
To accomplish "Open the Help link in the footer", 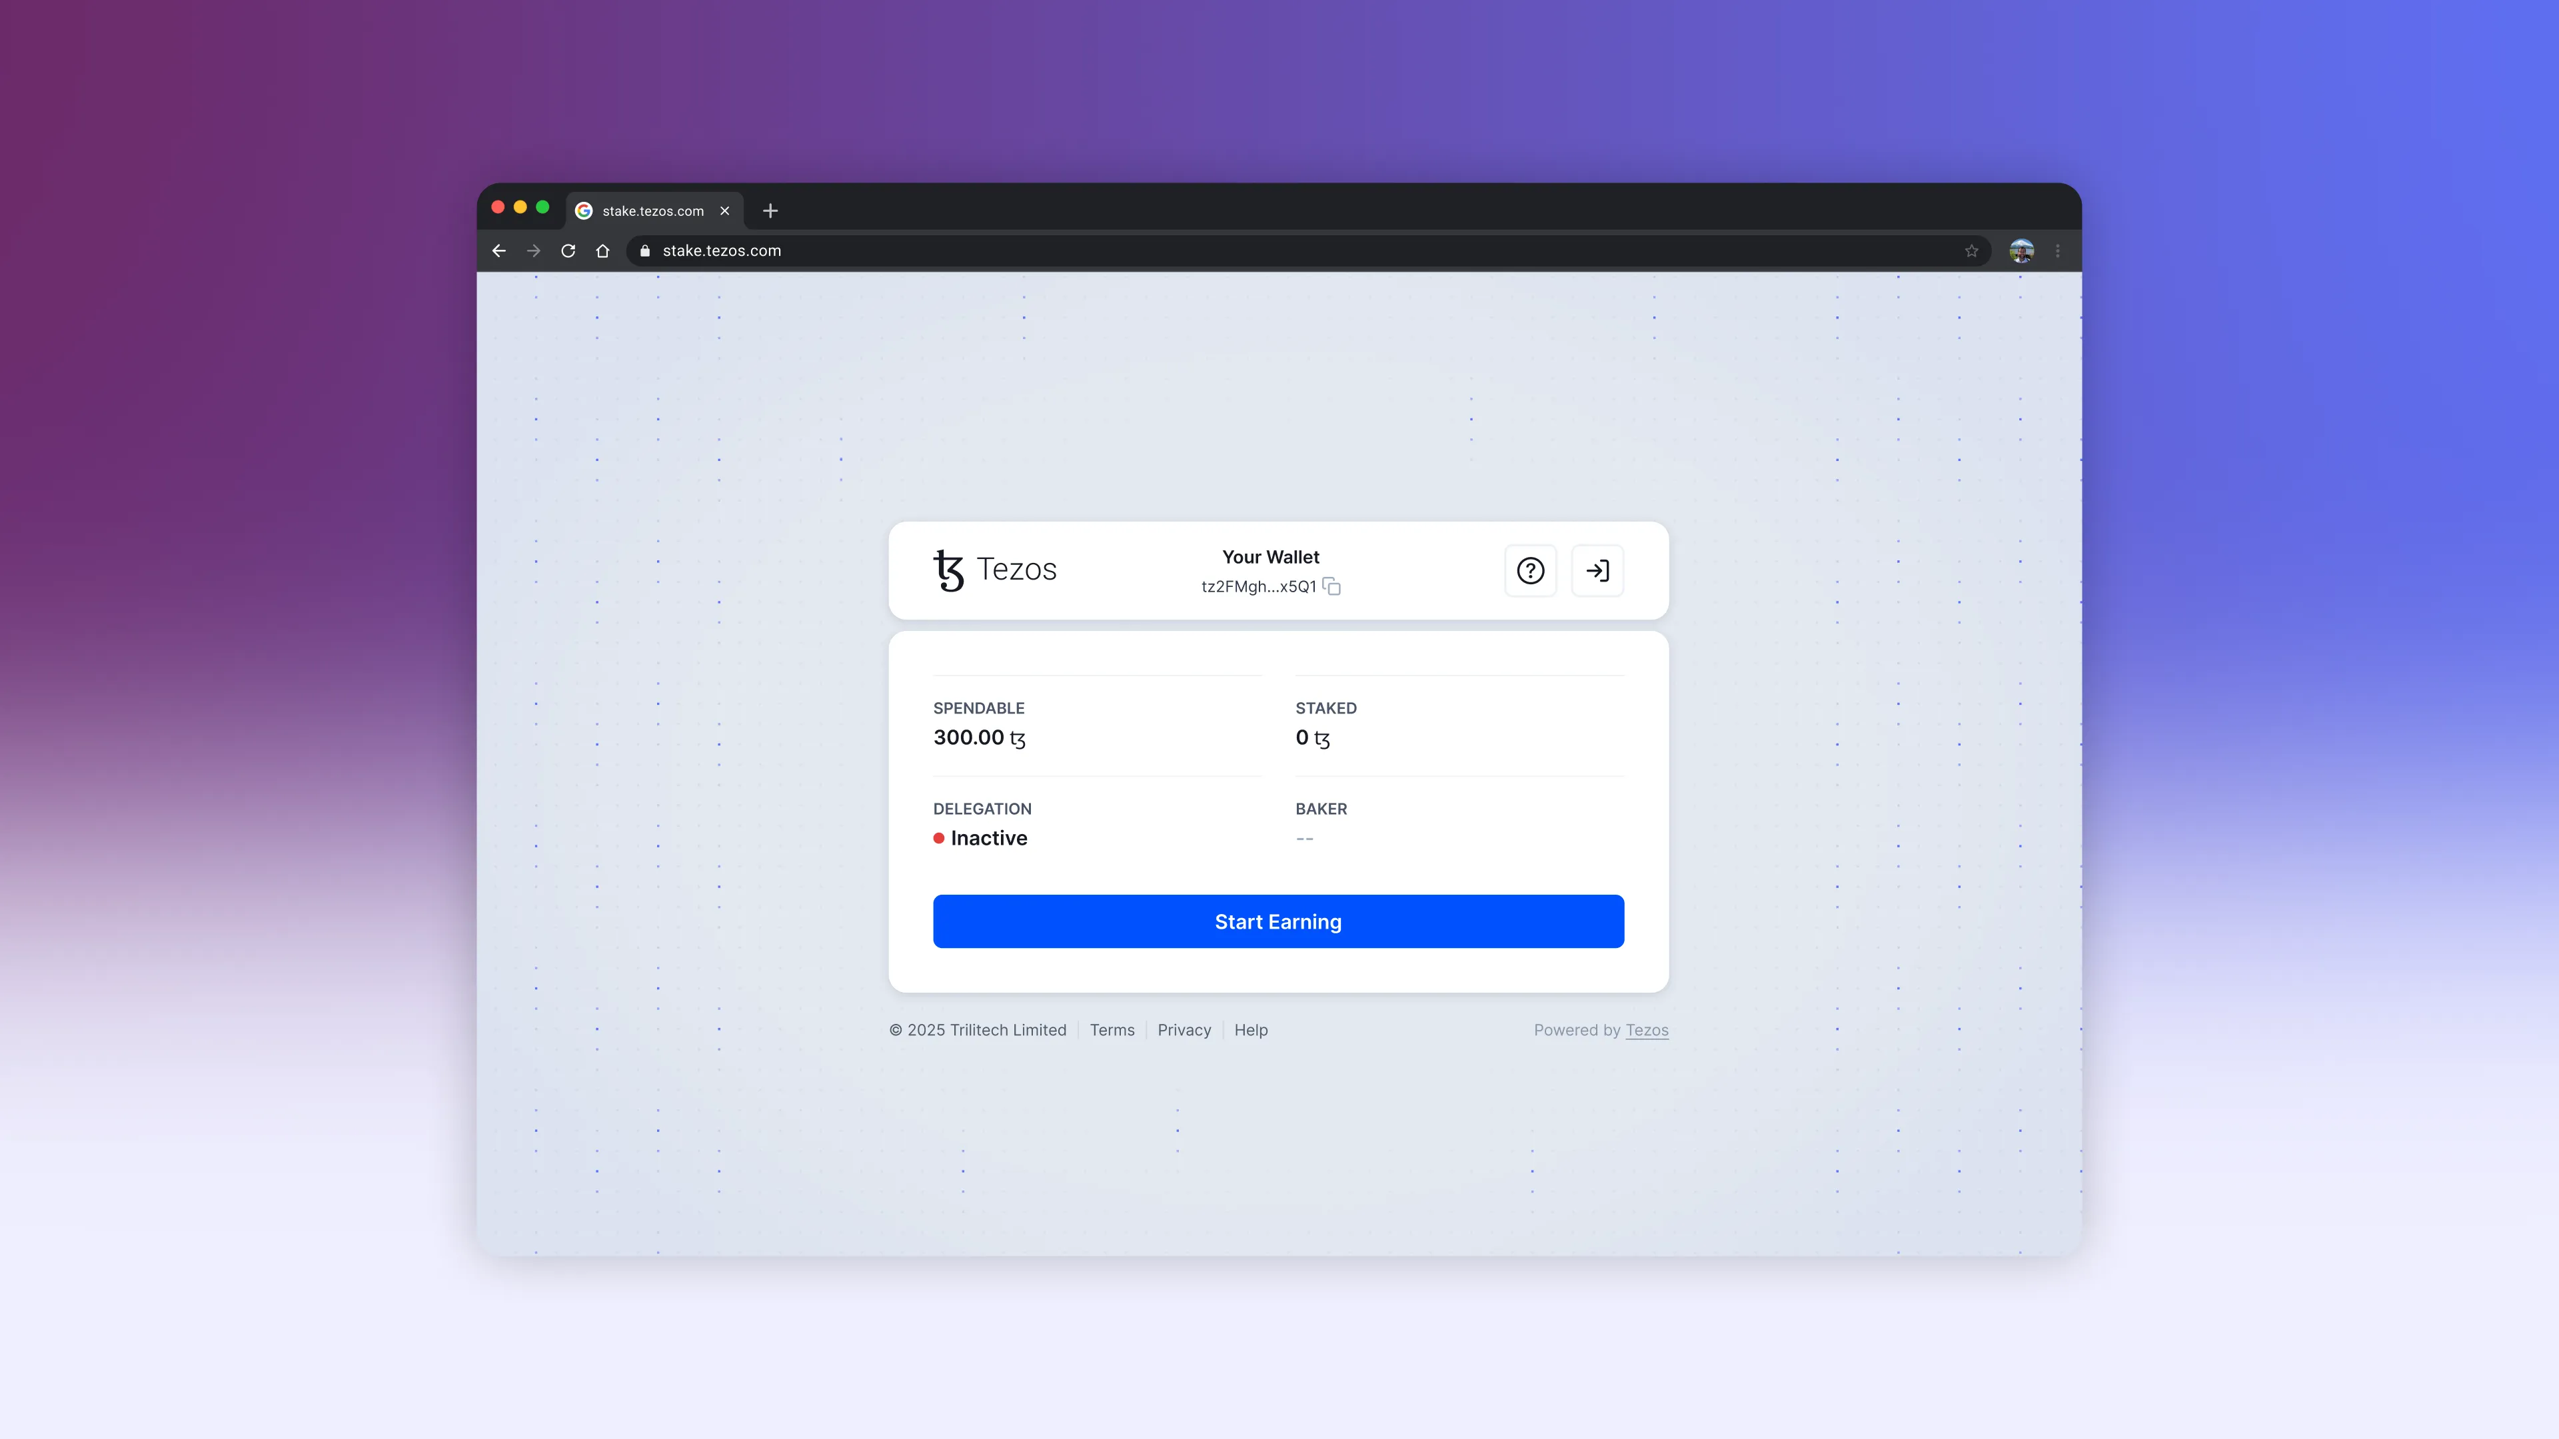I will pos(1251,1031).
